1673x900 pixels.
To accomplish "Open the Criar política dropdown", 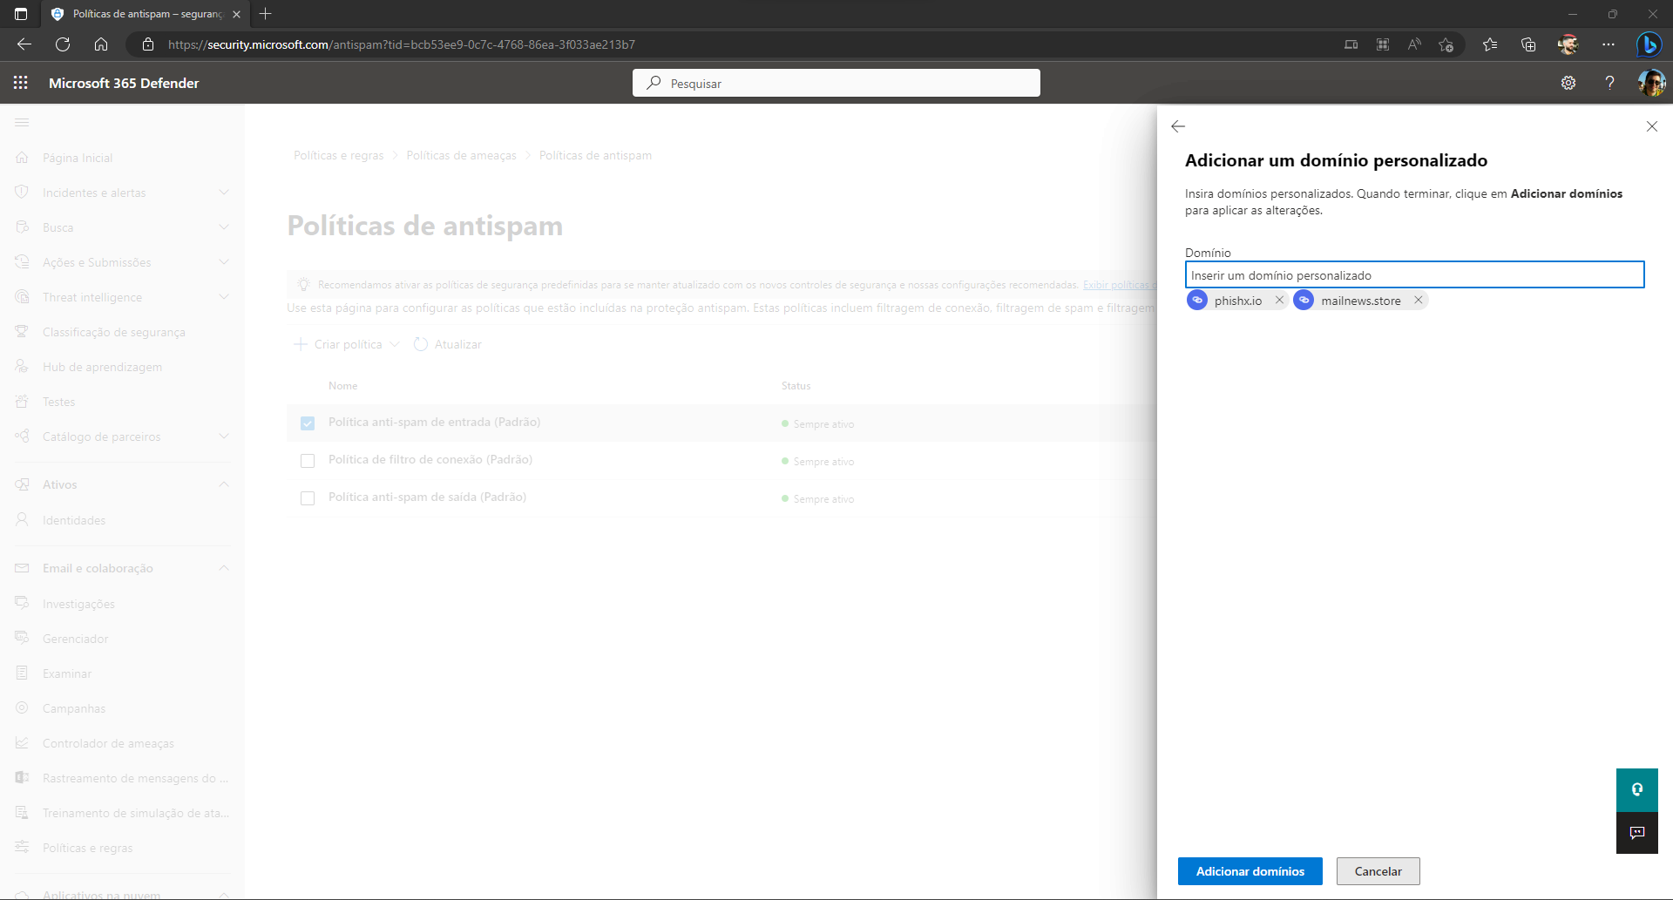I will tap(347, 344).
